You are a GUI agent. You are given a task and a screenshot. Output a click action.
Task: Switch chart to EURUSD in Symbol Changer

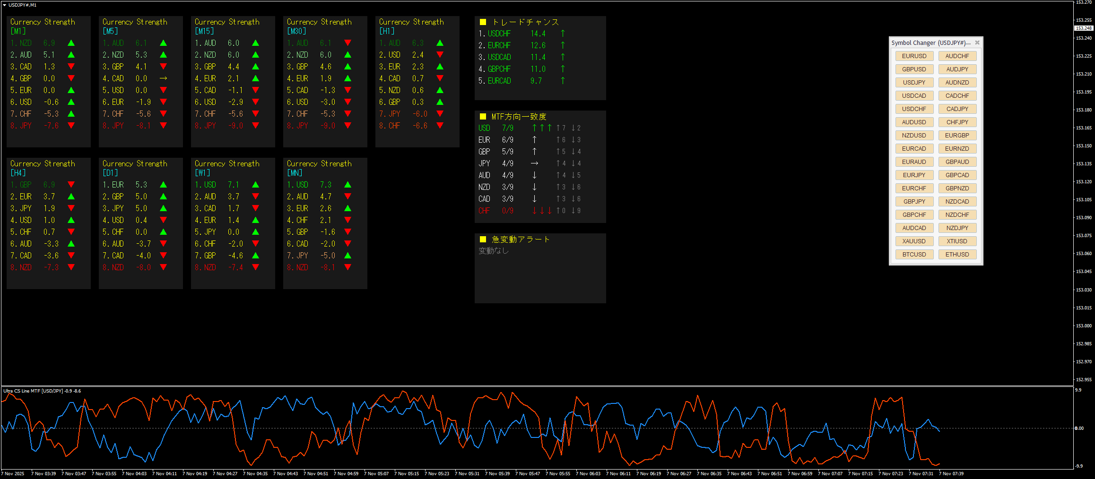click(x=914, y=56)
